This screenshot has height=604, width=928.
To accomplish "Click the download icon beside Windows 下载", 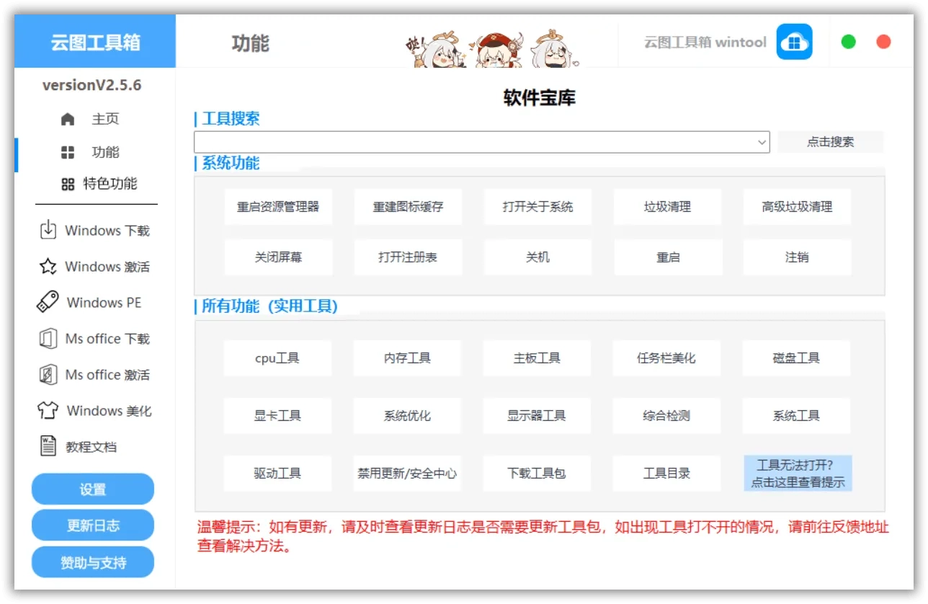I will [x=48, y=230].
